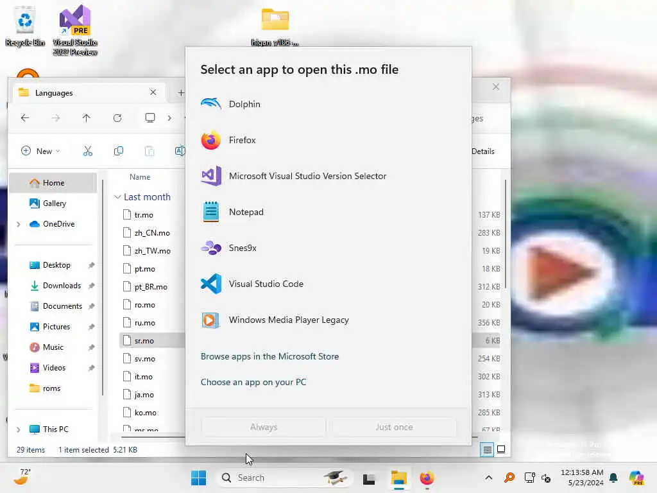Open Home in the navigation pane
Image resolution: width=657 pixels, height=493 pixels.
tap(53, 183)
